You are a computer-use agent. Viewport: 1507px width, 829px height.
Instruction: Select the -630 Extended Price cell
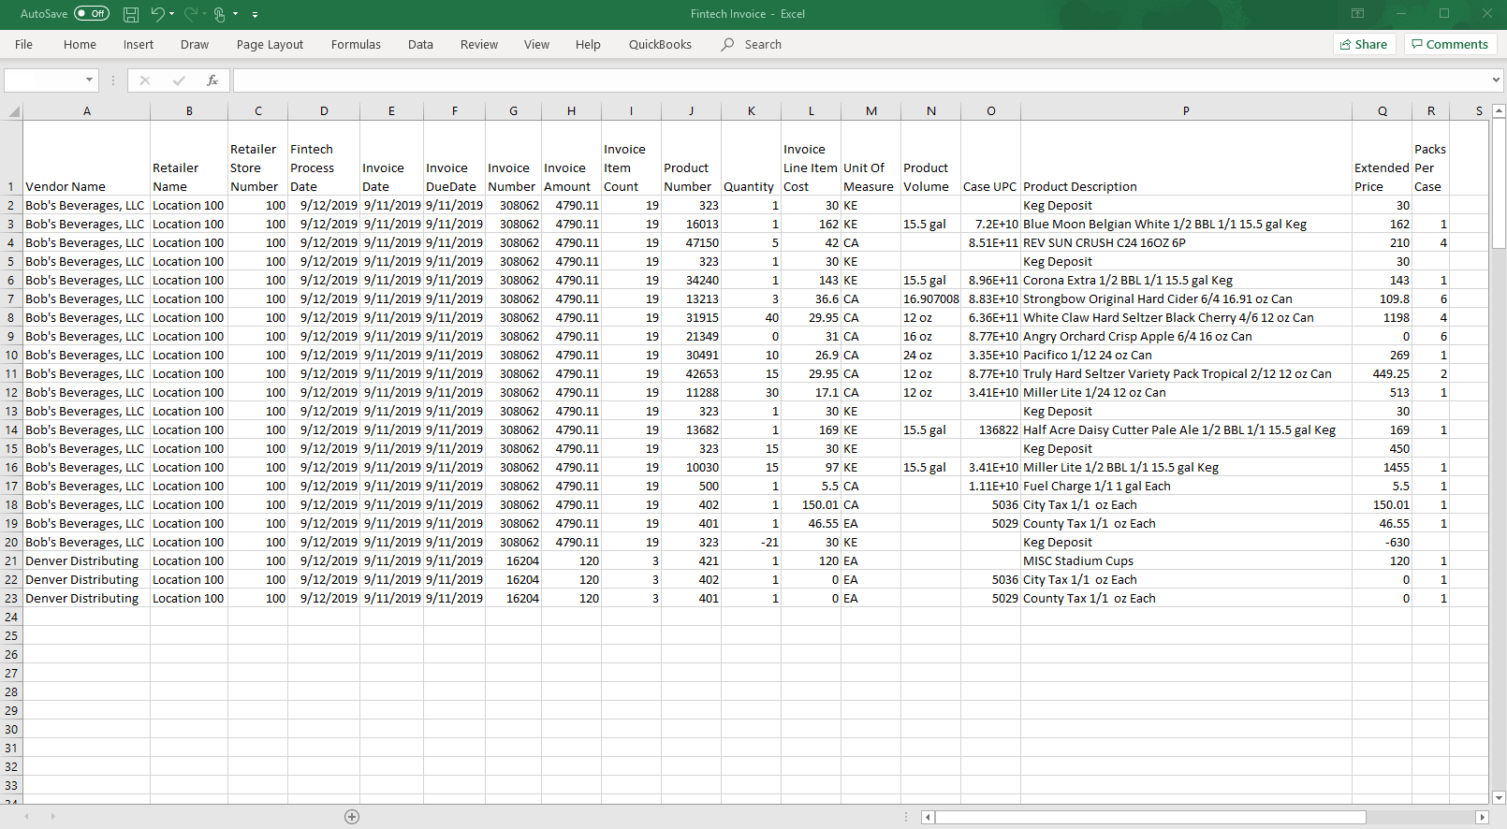[x=1382, y=542]
